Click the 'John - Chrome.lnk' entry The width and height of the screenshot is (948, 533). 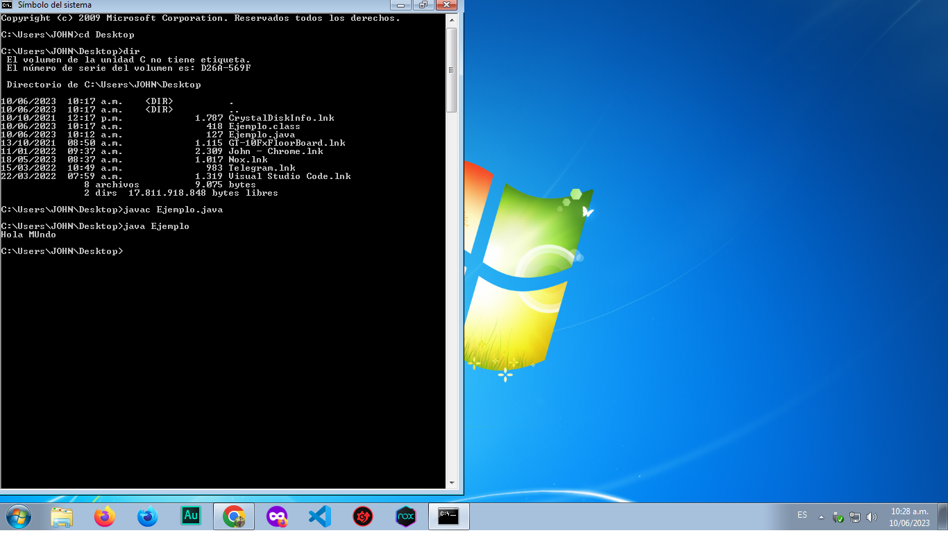point(162,151)
